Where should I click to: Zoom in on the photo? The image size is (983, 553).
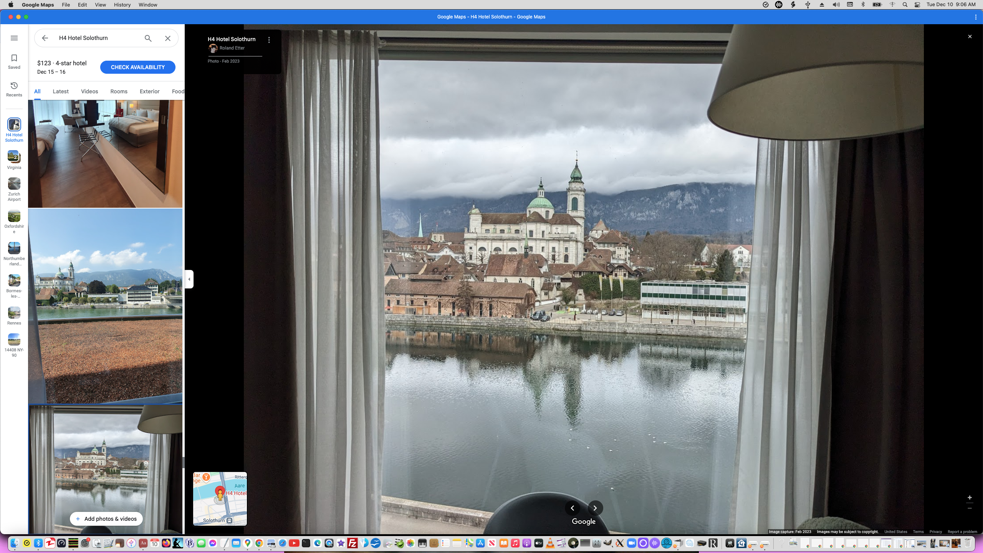(x=970, y=498)
